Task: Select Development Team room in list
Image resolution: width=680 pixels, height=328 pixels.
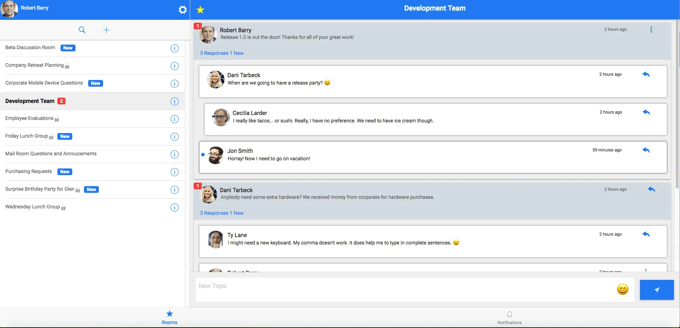Action: pyautogui.click(x=92, y=101)
